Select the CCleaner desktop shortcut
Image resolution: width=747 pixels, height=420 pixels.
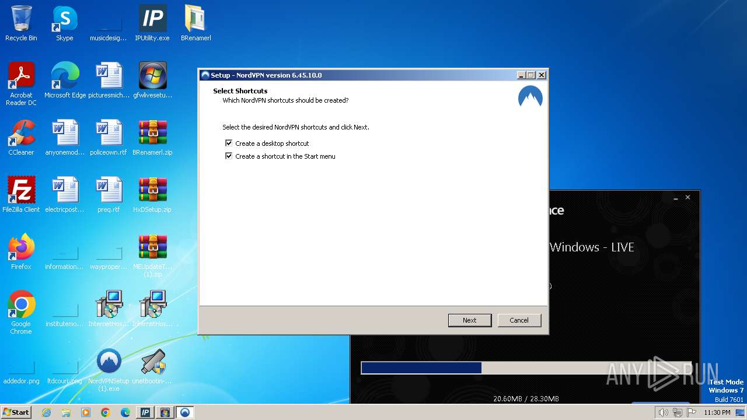[21, 138]
